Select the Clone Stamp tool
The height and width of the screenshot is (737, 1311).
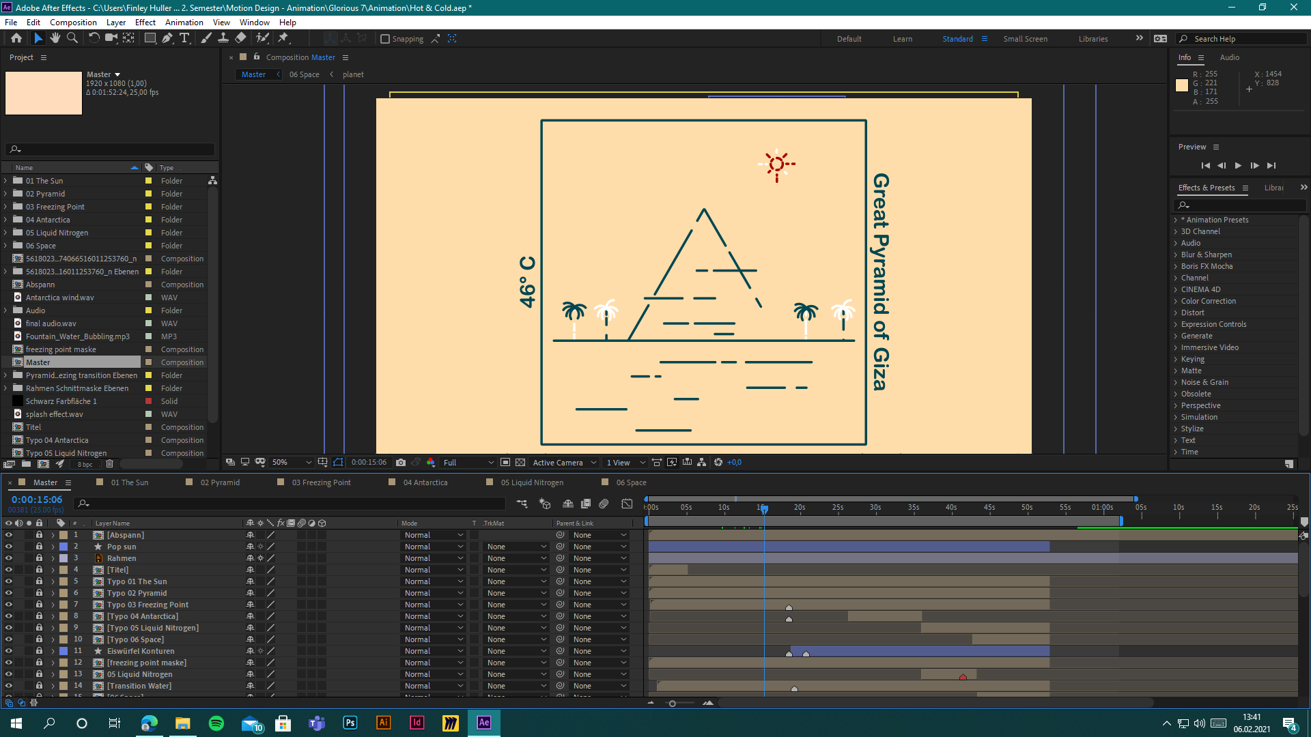coord(223,38)
